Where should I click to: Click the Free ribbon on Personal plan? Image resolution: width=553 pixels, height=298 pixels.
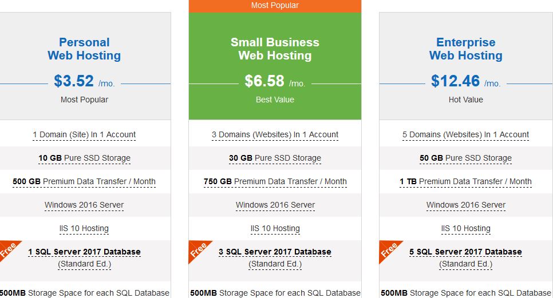[x=8, y=249]
